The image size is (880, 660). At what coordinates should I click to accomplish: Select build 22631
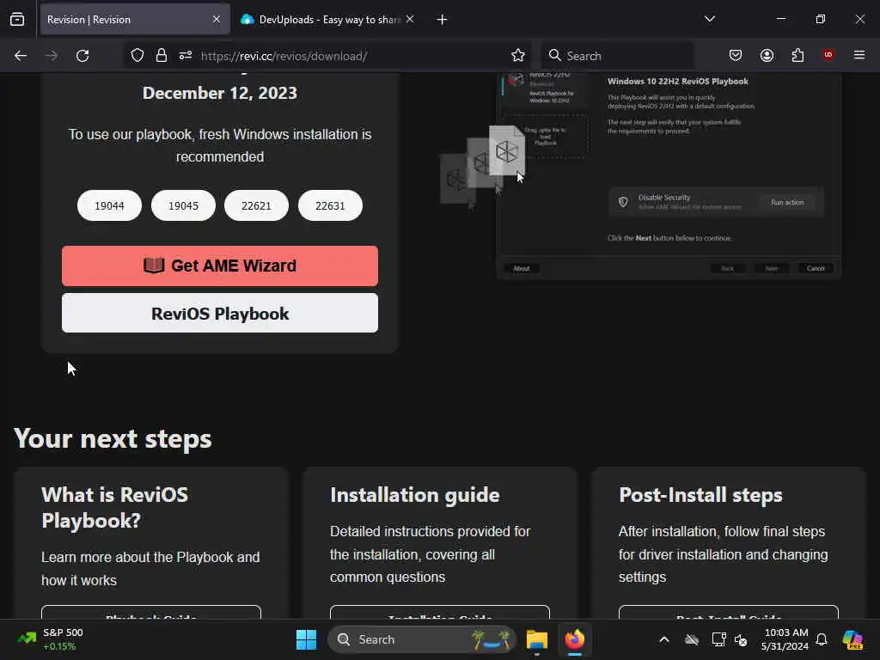coord(330,205)
